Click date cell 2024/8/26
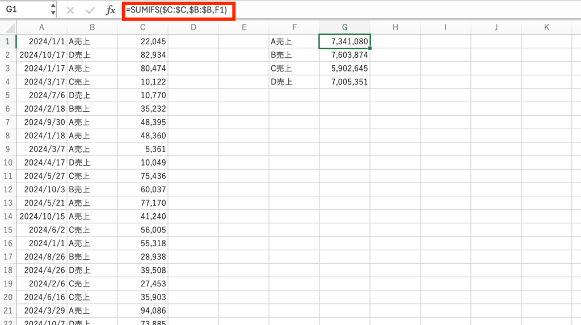 (x=42, y=257)
